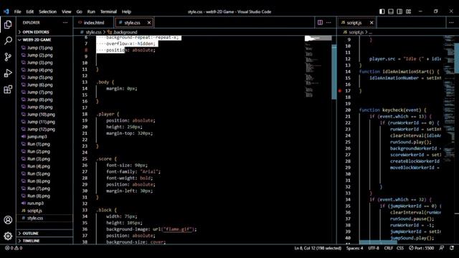This screenshot has height=258, width=459.
Task: Open customize layout icon
Action: pos(408,11)
